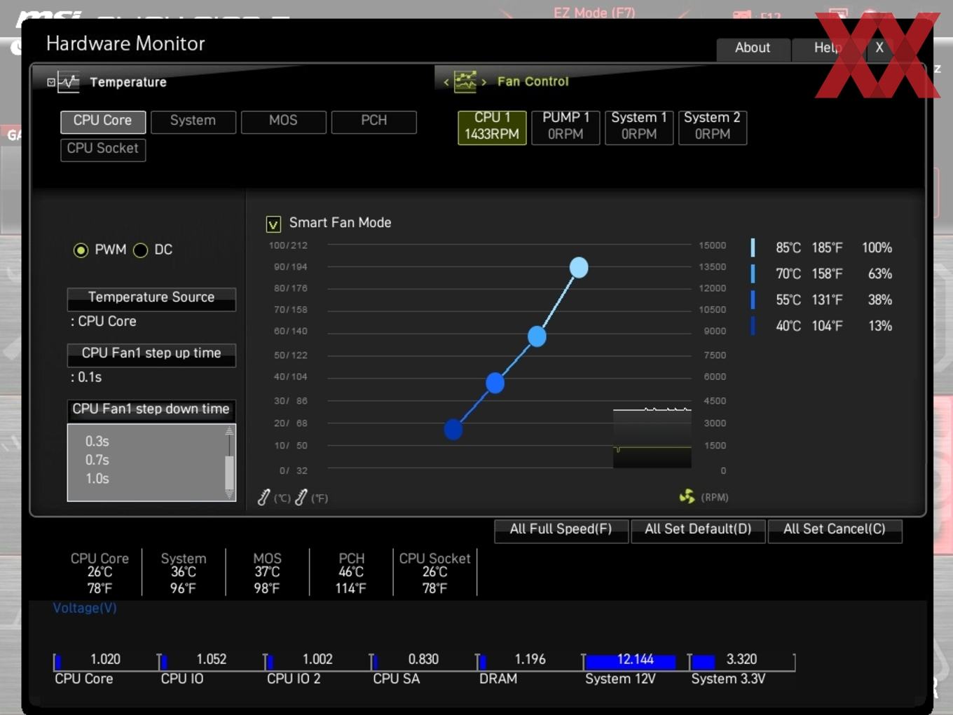Click the System 3.3V voltage bar
The height and width of the screenshot is (715, 953).
(x=742, y=661)
